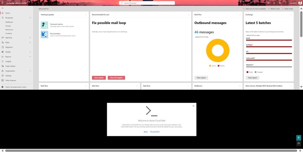Expand the Mail flow section chevron
Viewport: 303px width, 152px height.
[x=30, y=38]
